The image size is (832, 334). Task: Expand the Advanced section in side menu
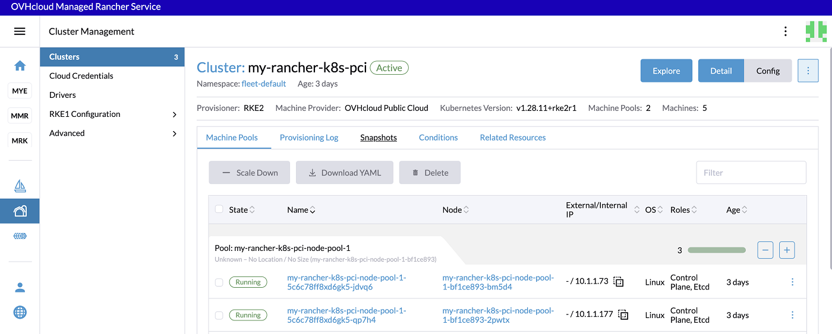point(174,133)
